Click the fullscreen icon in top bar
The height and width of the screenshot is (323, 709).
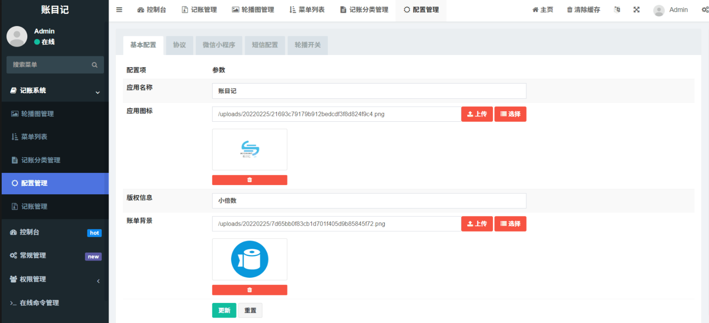[x=636, y=10]
